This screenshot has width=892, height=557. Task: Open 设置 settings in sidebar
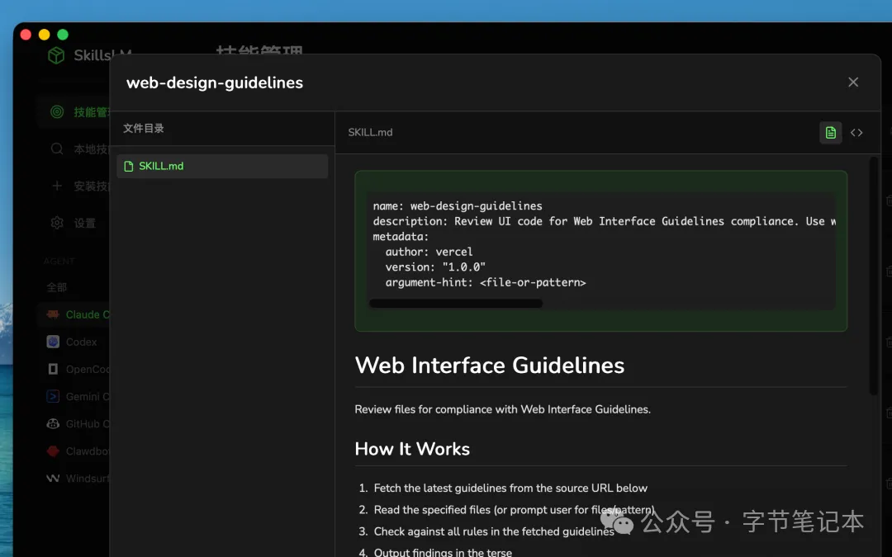(74, 223)
